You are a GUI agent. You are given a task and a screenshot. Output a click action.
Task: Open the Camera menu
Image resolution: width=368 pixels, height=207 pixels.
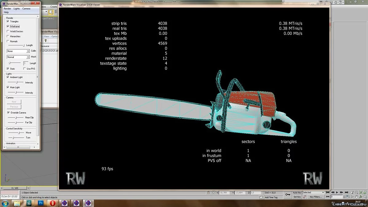26,9
